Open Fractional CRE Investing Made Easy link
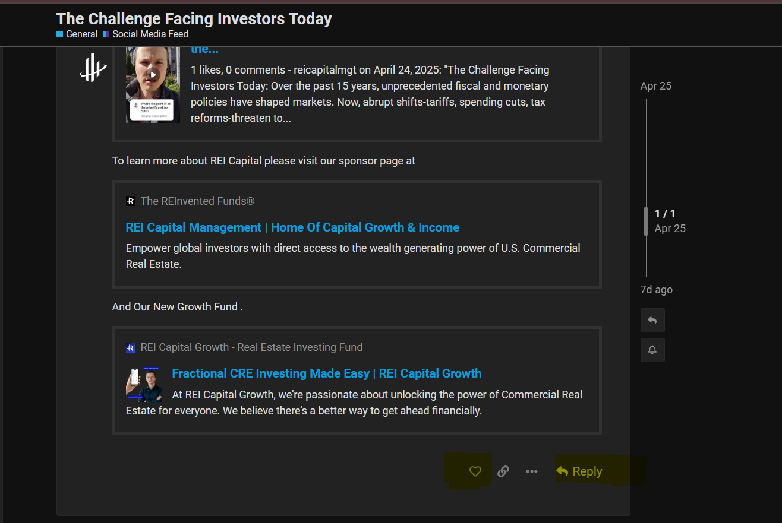This screenshot has height=523, width=782. click(327, 373)
